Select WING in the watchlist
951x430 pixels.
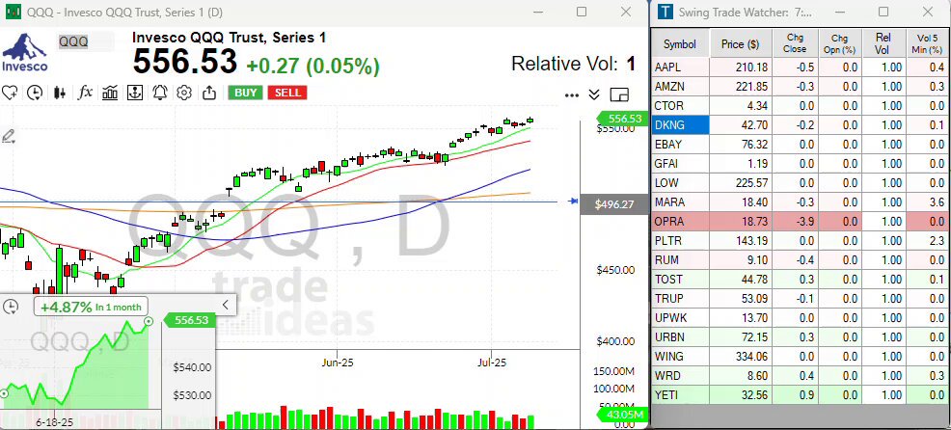(x=679, y=357)
